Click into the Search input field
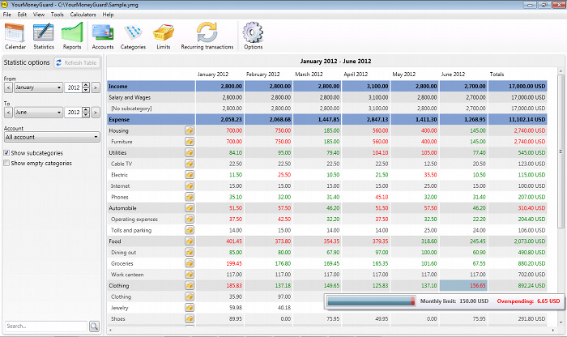567x337 pixels. coord(44,326)
